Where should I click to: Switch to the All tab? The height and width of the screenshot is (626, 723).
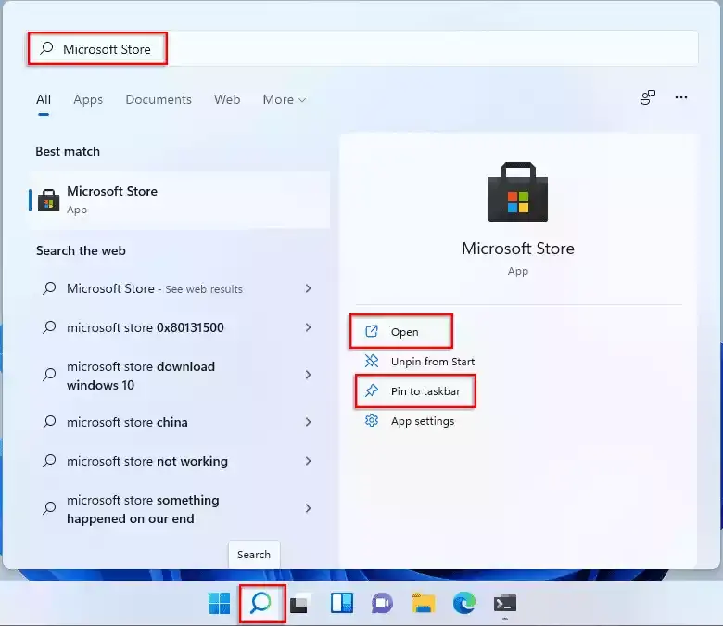44,99
